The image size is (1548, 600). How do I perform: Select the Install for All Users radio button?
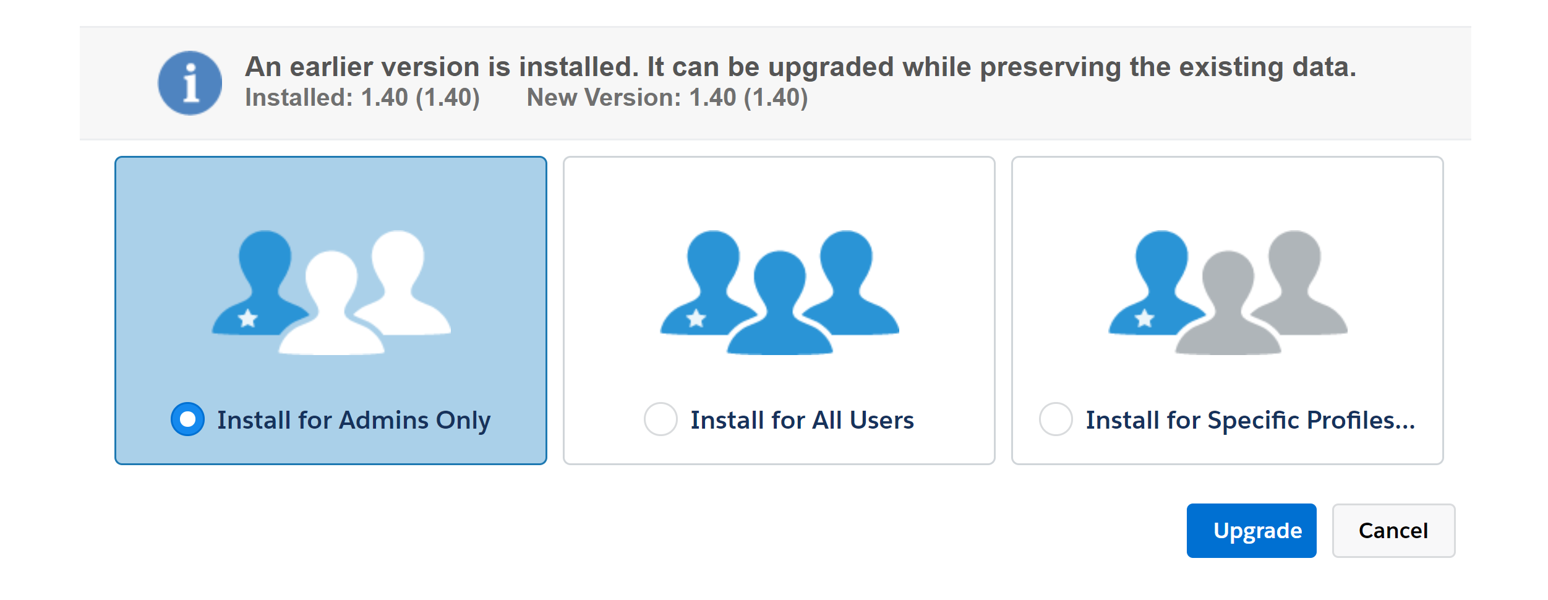coord(661,419)
